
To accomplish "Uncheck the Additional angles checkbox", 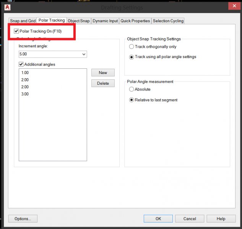I will point(21,64).
